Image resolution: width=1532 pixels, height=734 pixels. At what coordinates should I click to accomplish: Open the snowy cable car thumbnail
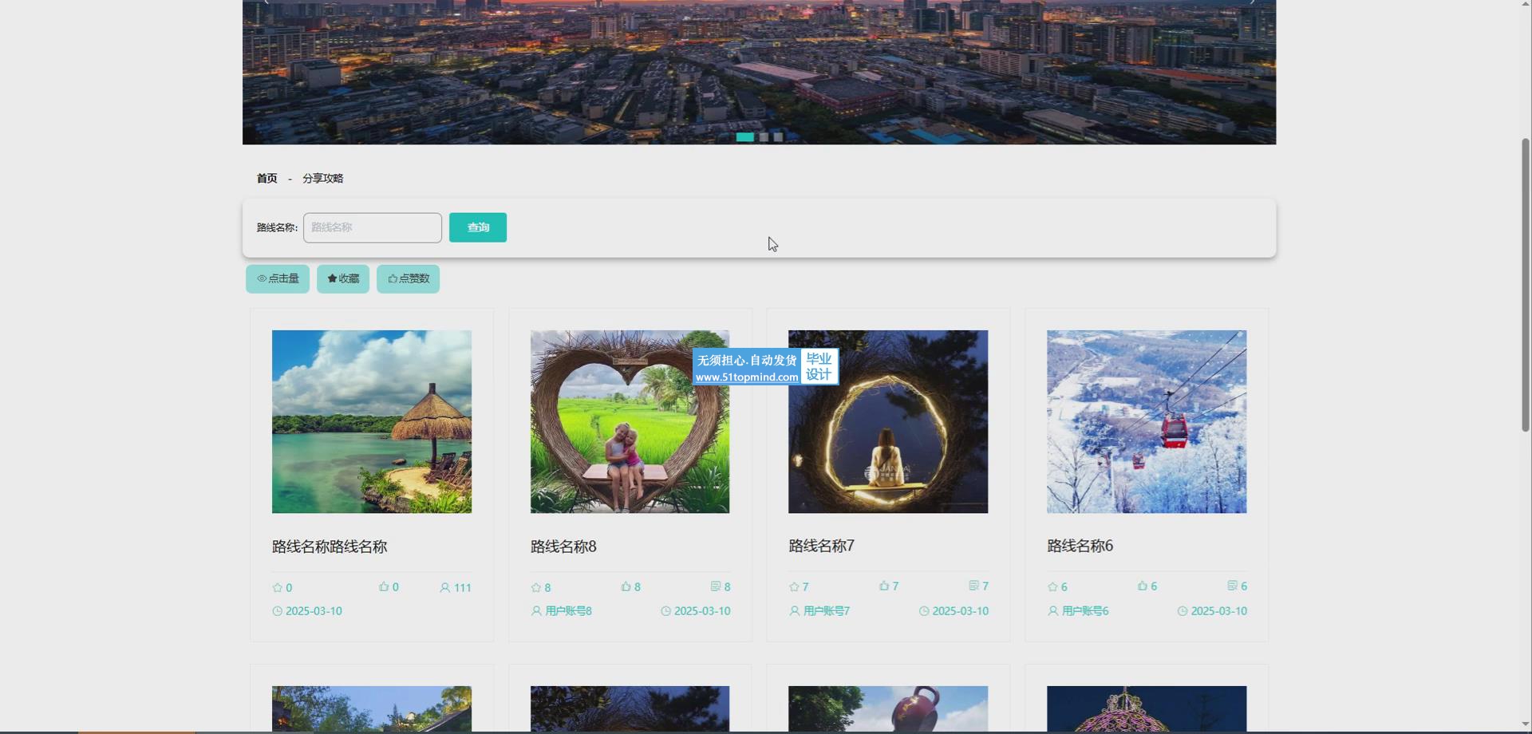(x=1146, y=421)
